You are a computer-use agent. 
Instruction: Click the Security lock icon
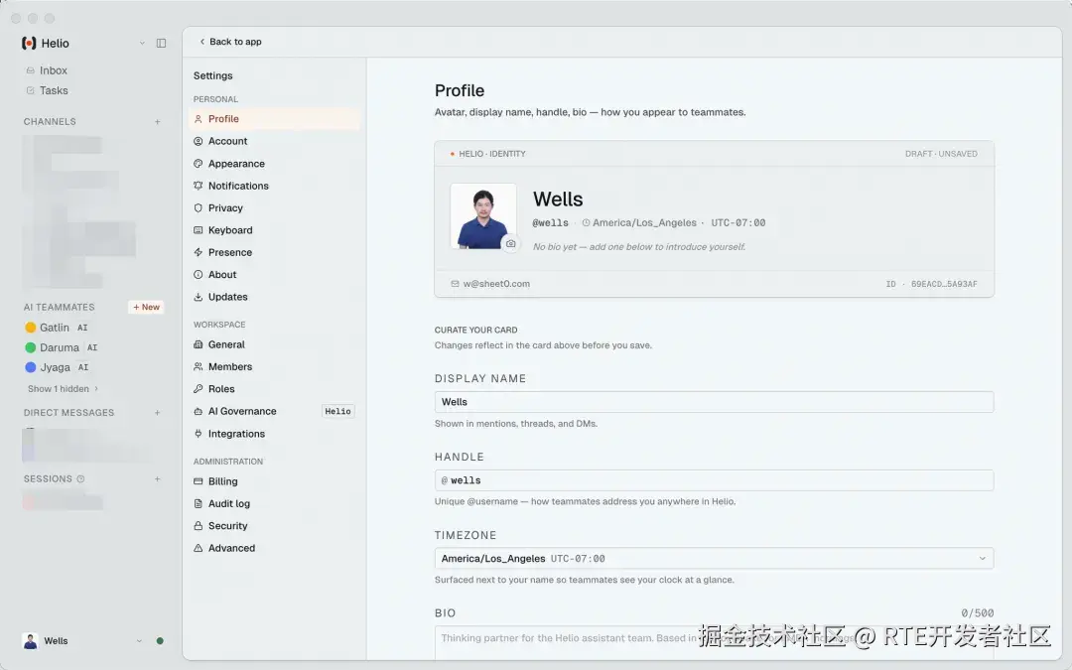[199, 526]
